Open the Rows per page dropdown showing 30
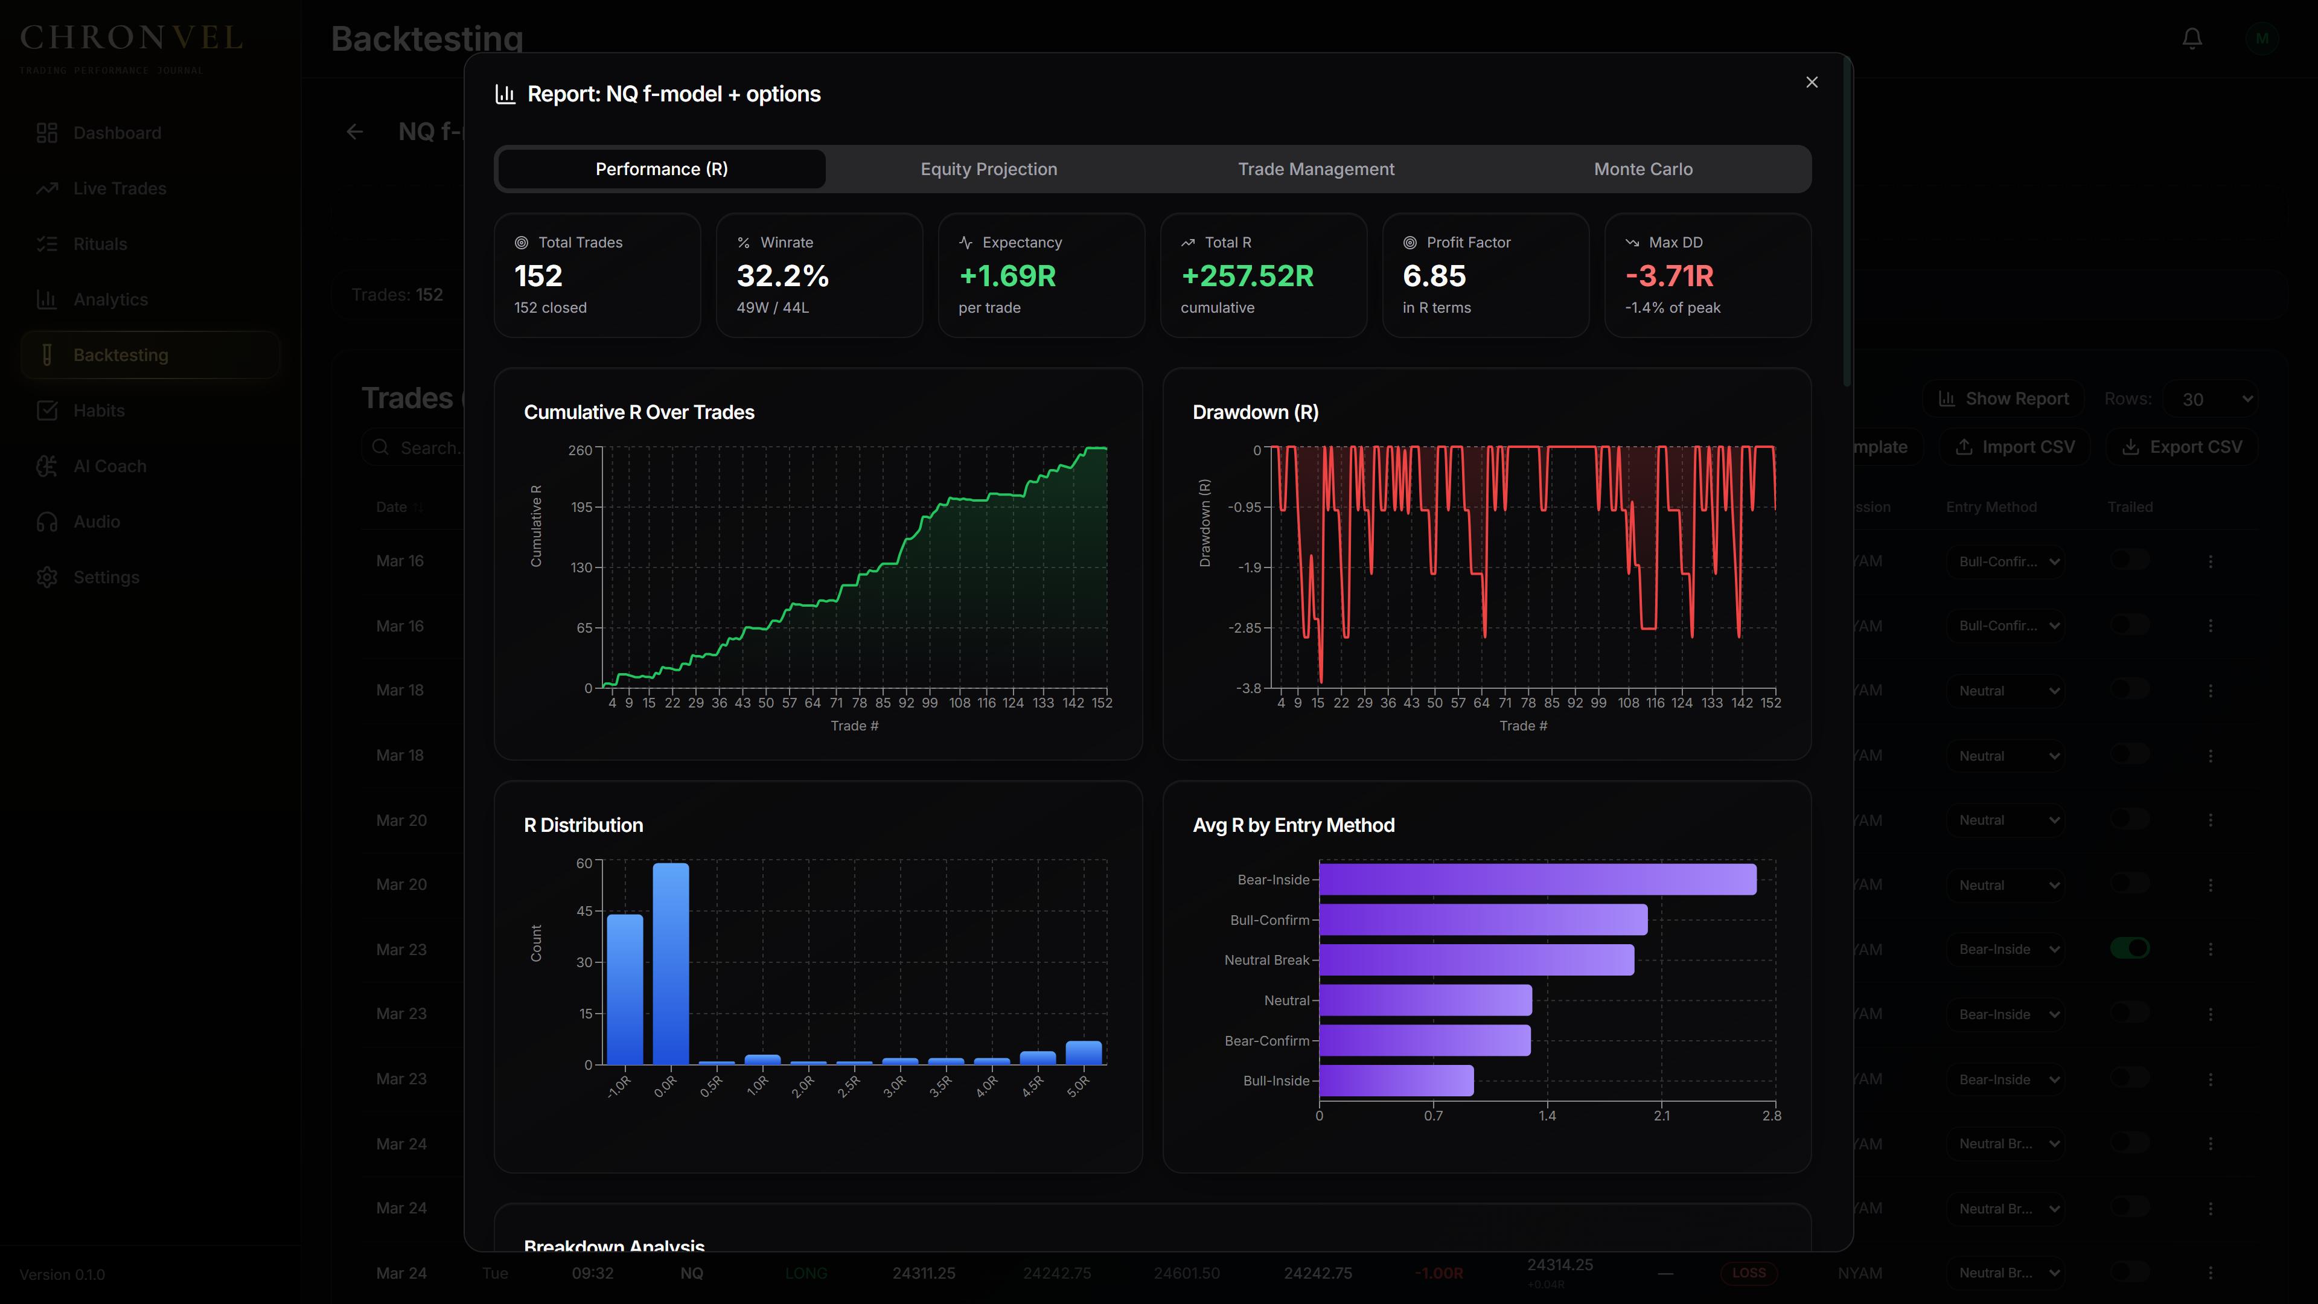Viewport: 2318px width, 1304px height. pos(2215,398)
